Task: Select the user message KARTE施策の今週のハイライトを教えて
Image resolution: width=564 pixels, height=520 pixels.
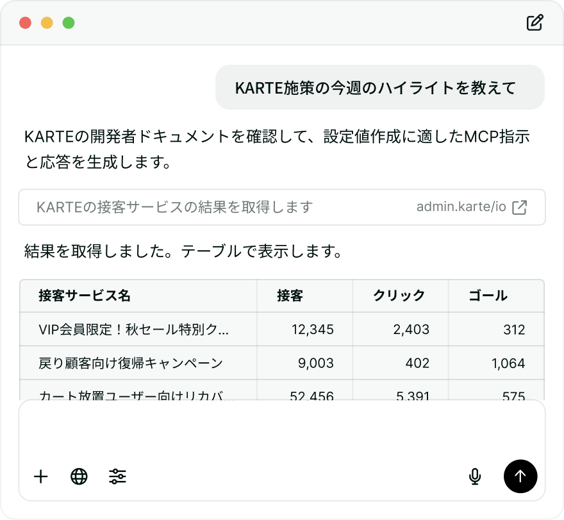Action: tap(380, 87)
